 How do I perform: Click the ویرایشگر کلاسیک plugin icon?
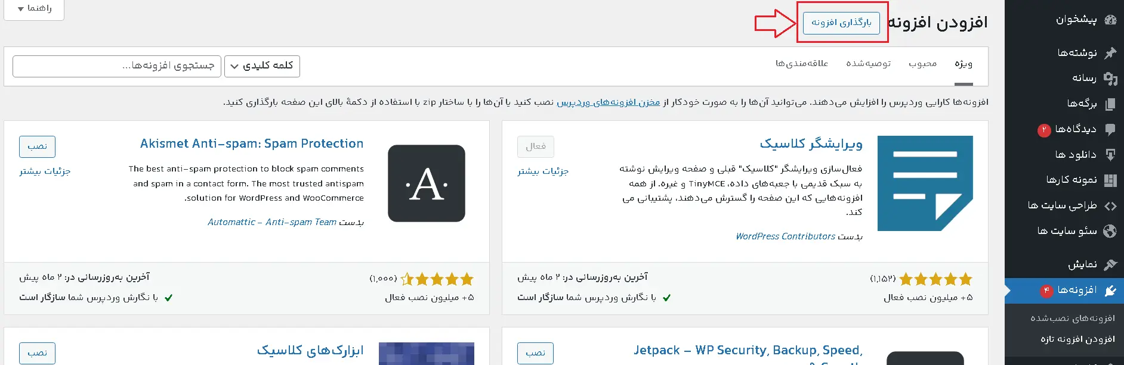coord(925,183)
